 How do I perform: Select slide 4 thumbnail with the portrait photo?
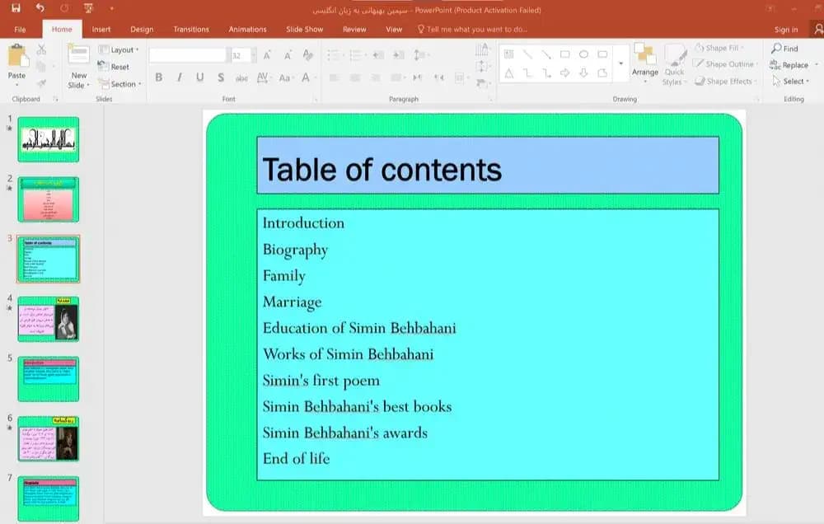point(49,319)
